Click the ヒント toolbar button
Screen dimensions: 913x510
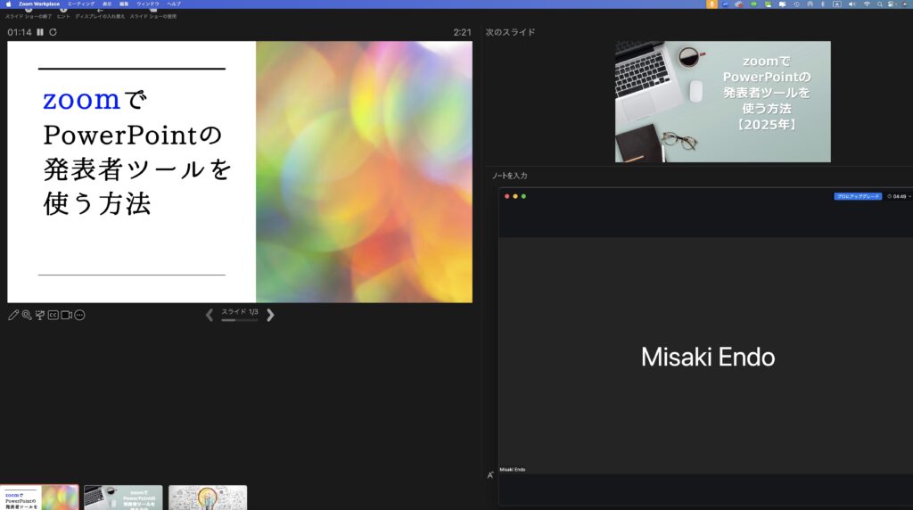(x=63, y=13)
